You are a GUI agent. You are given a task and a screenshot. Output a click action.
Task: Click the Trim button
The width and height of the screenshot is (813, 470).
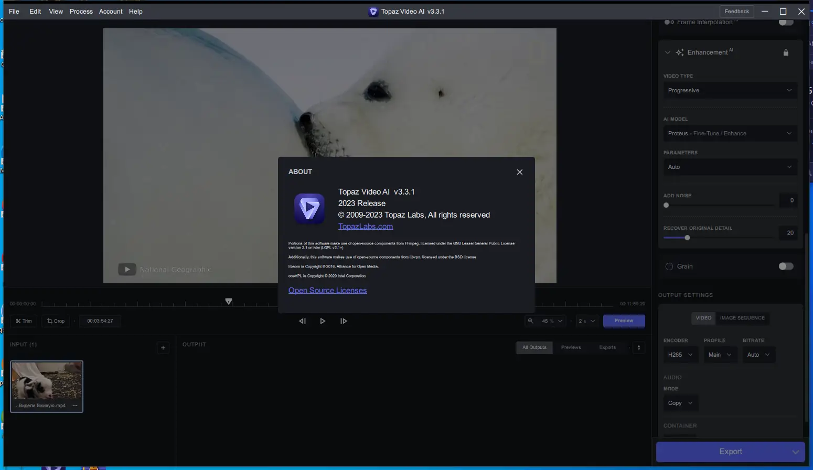point(24,321)
